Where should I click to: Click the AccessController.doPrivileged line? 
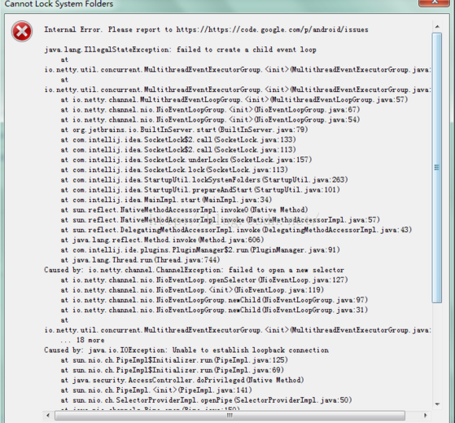coord(182,380)
